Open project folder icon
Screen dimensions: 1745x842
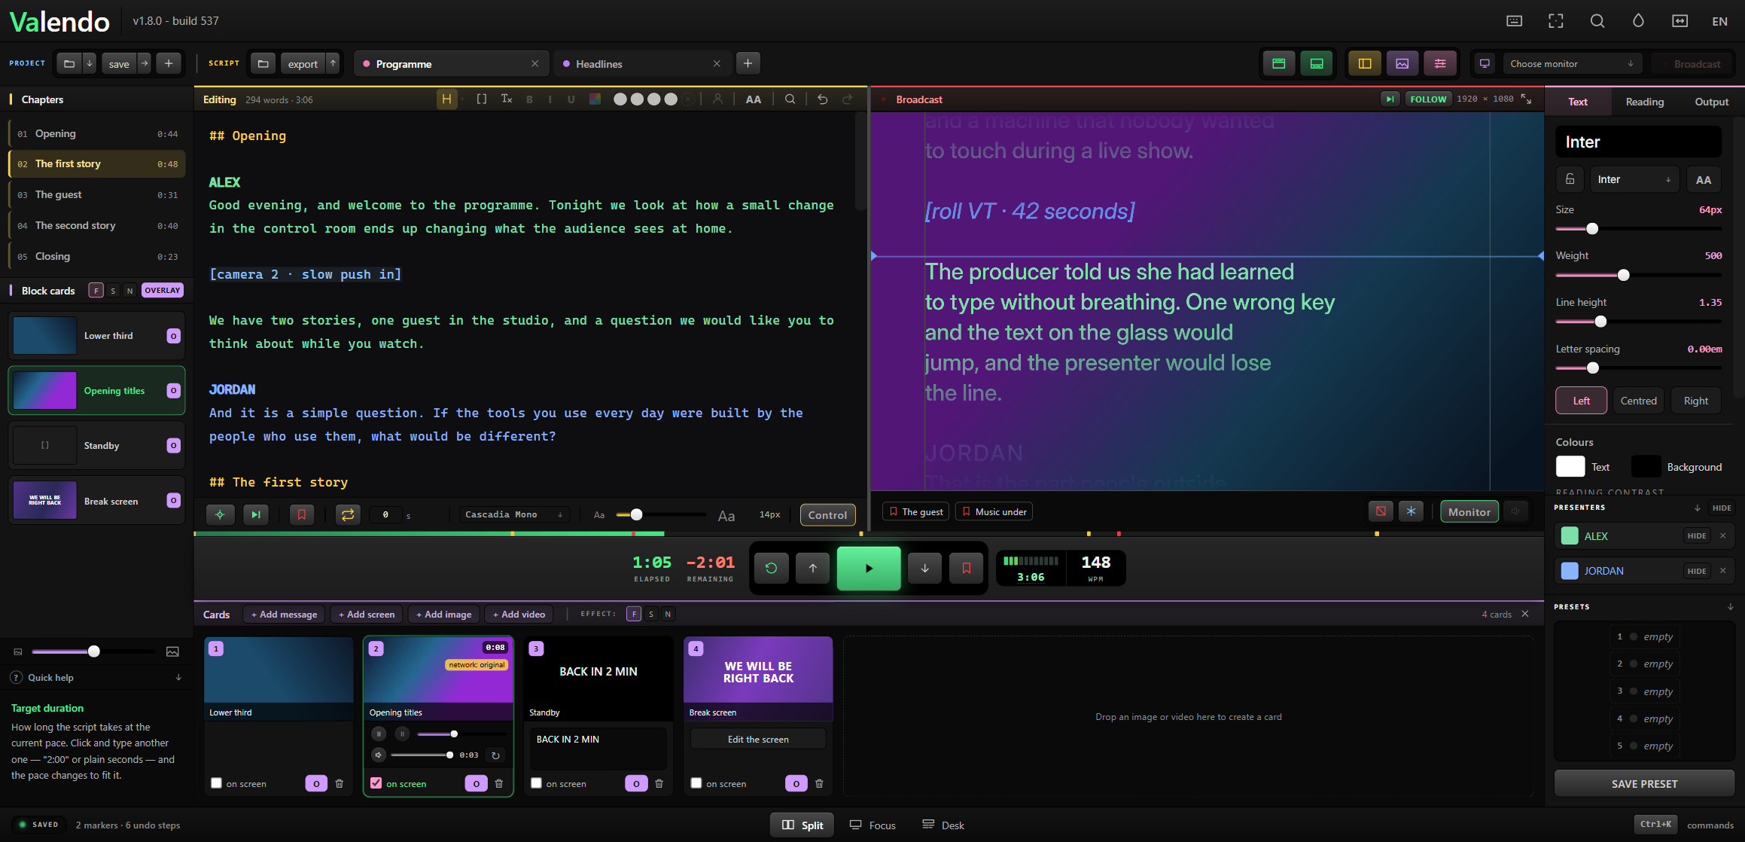click(x=69, y=64)
